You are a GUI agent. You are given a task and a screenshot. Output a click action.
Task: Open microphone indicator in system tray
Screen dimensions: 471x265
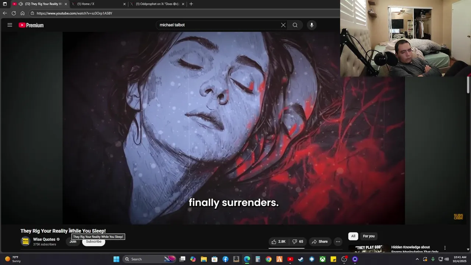click(x=433, y=259)
